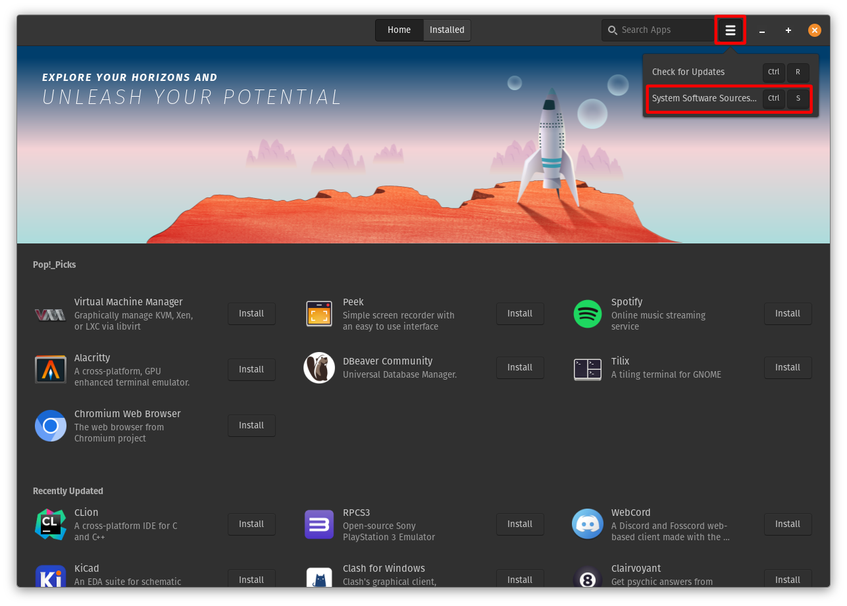The height and width of the screenshot is (606, 847).
Task: Select the Alacritty terminal icon
Action: tap(51, 369)
